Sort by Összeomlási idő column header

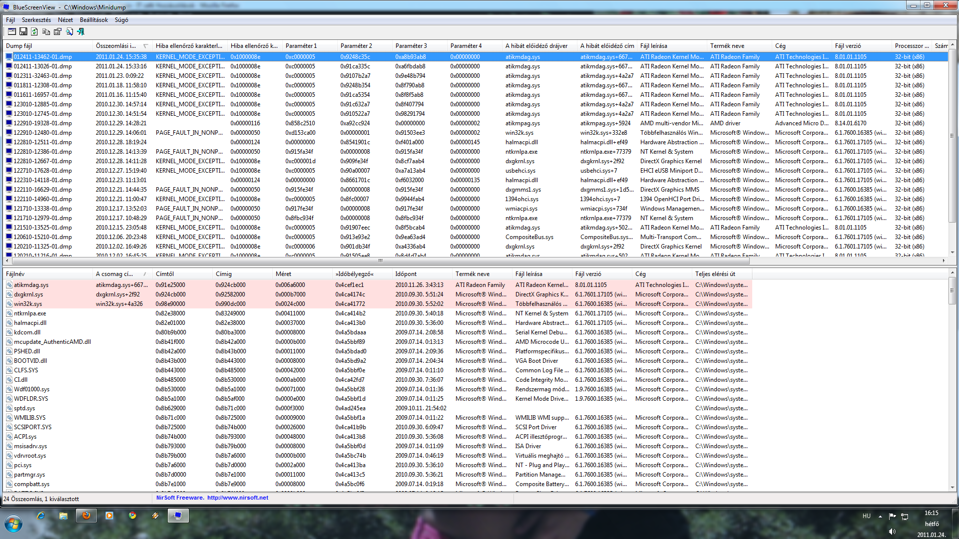[123, 46]
